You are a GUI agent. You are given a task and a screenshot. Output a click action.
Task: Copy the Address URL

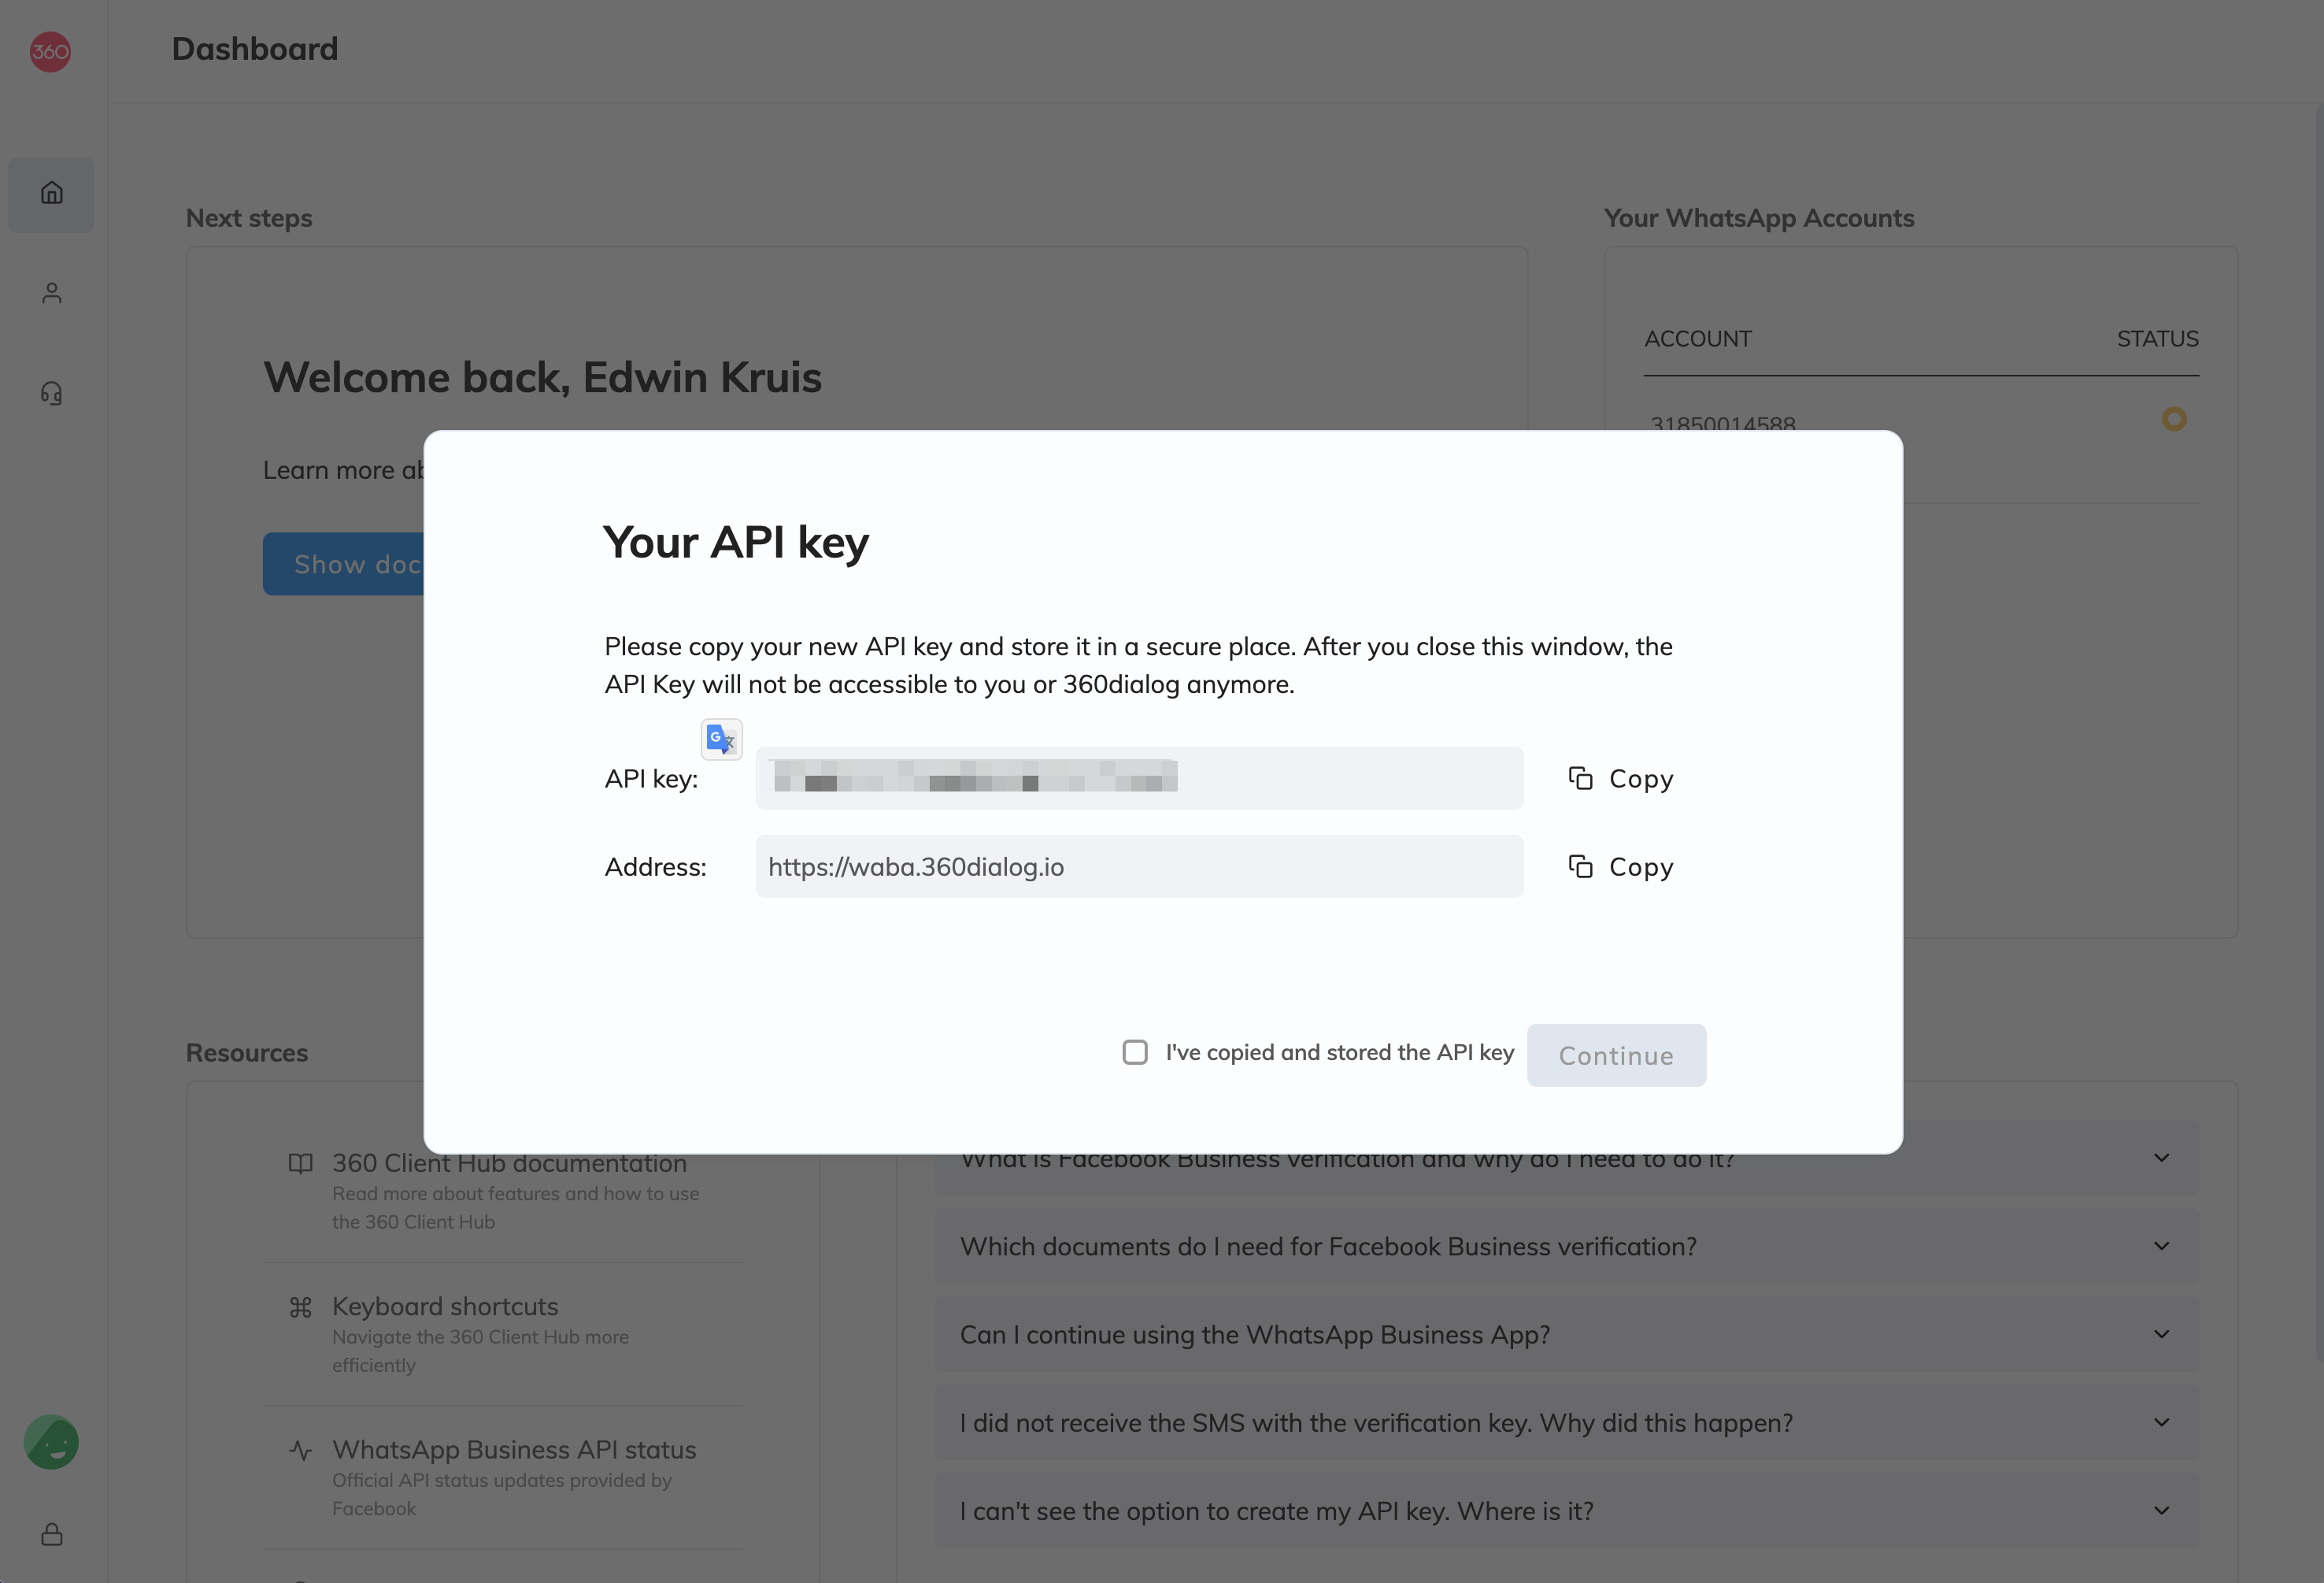[x=1621, y=866]
